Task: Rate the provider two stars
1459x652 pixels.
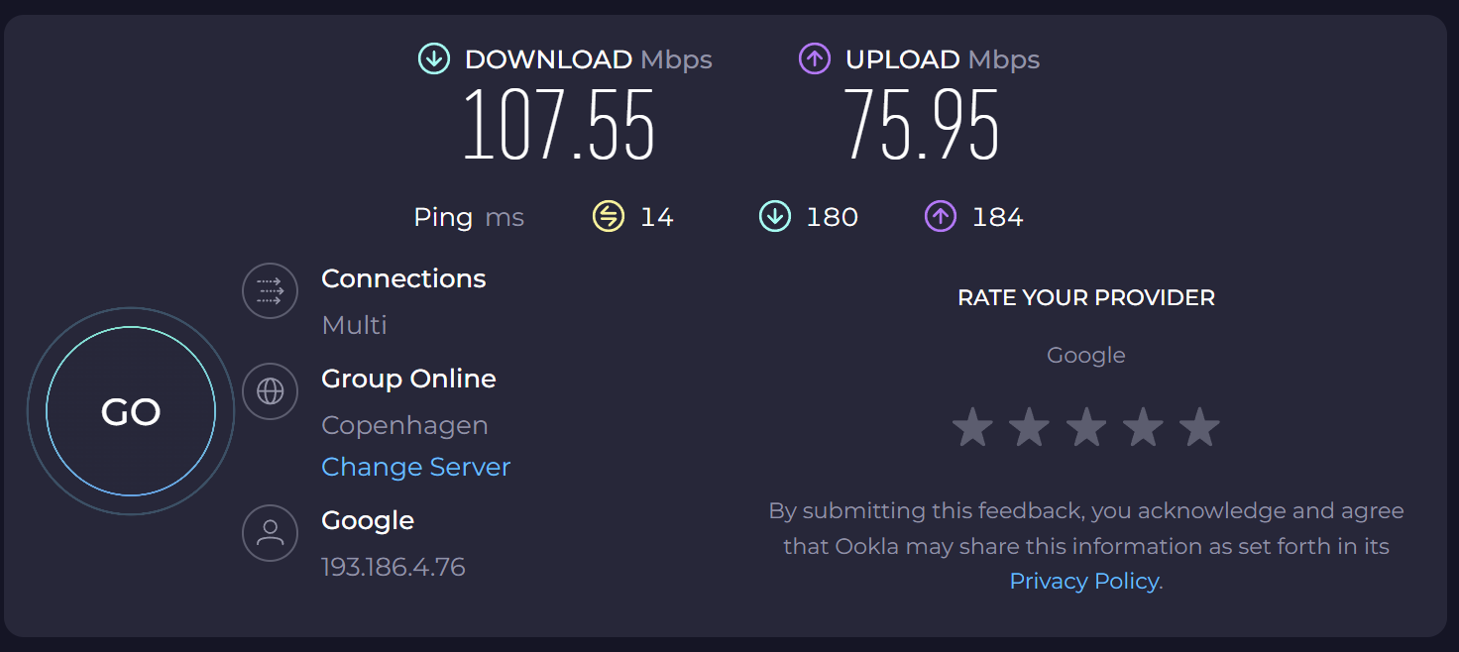Action: tap(1029, 427)
